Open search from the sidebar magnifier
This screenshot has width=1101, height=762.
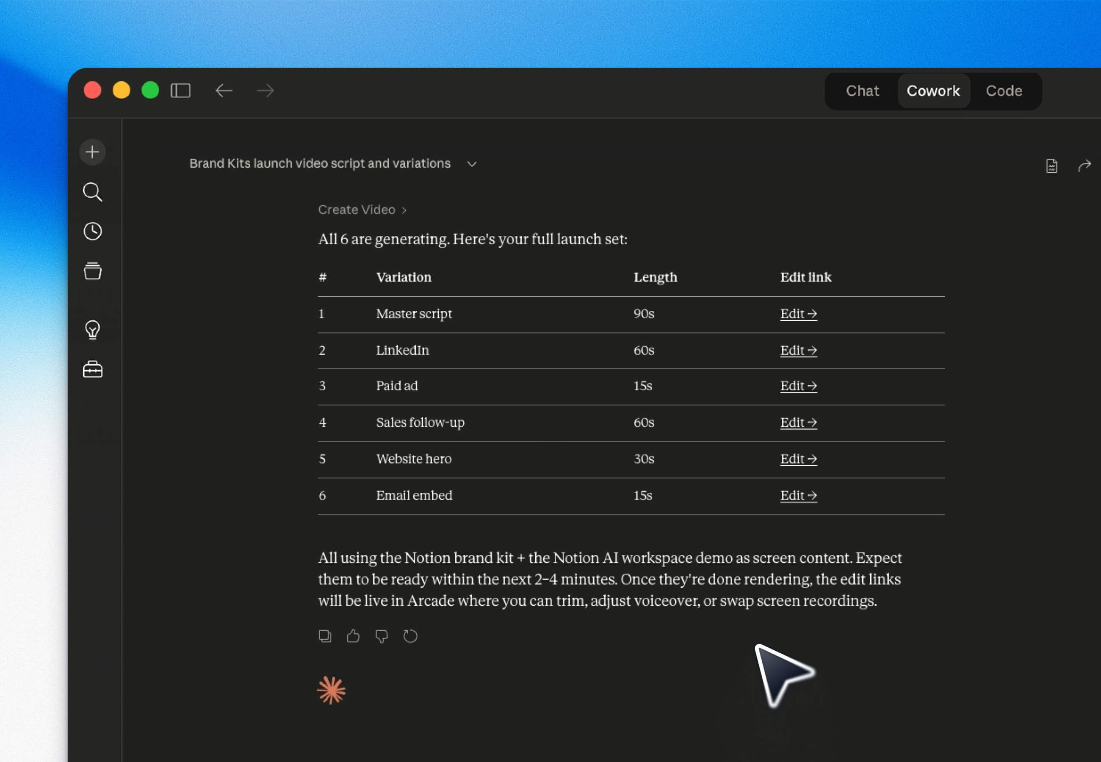pyautogui.click(x=92, y=192)
